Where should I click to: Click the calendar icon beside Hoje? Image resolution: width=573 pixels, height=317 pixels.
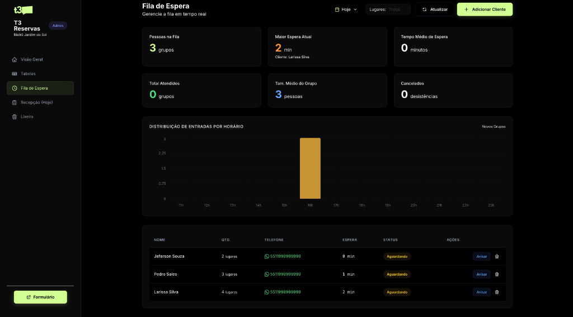click(x=336, y=10)
